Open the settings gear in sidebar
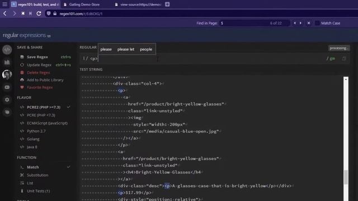 (7, 99)
